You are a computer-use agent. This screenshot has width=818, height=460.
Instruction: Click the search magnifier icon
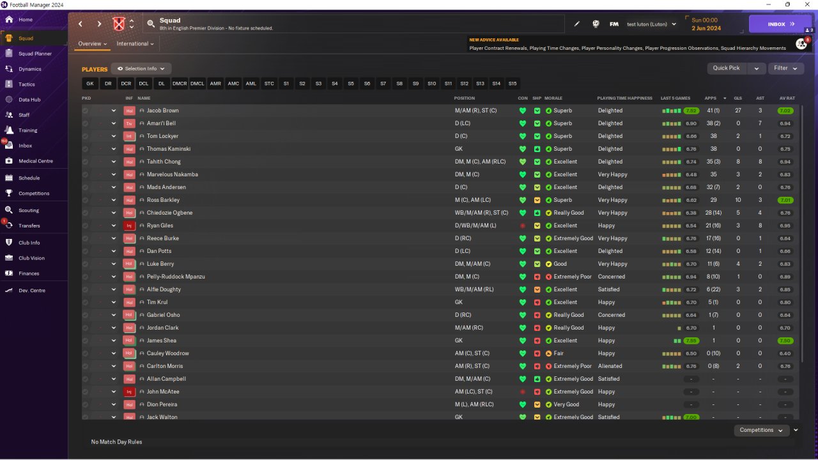click(151, 24)
